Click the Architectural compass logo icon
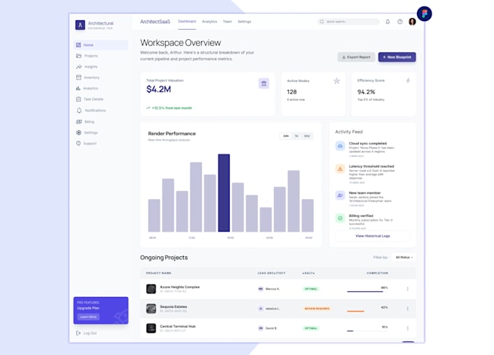The width and height of the screenshot is (494, 355). 80,25
